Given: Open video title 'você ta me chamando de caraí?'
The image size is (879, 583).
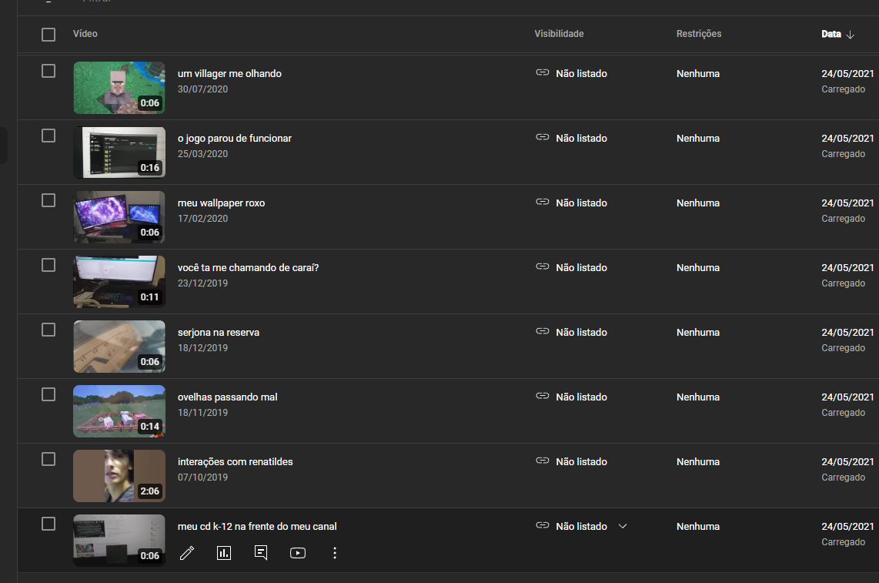Looking at the screenshot, I should 248,268.
